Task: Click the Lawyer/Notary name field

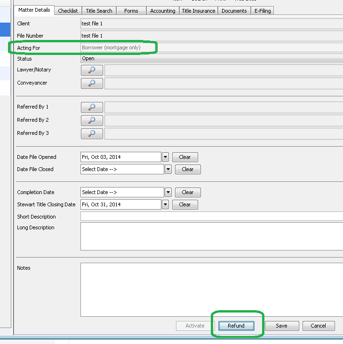Action: point(224,70)
